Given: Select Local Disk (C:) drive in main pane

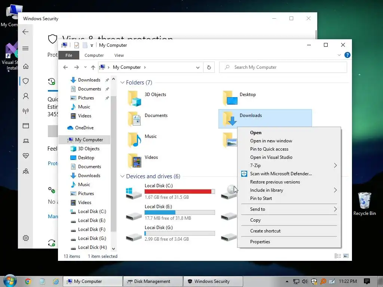Looking at the screenshot, I should pos(170,192).
